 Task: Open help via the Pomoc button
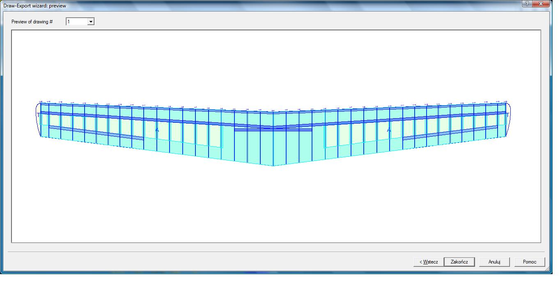pos(530,262)
